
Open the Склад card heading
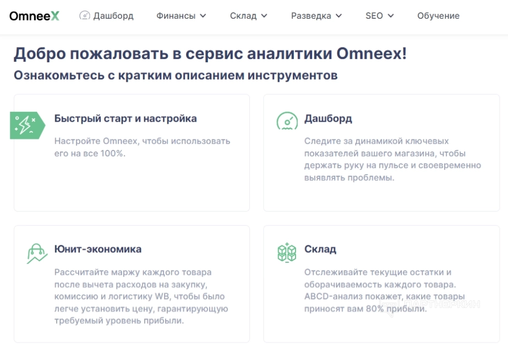click(x=320, y=249)
